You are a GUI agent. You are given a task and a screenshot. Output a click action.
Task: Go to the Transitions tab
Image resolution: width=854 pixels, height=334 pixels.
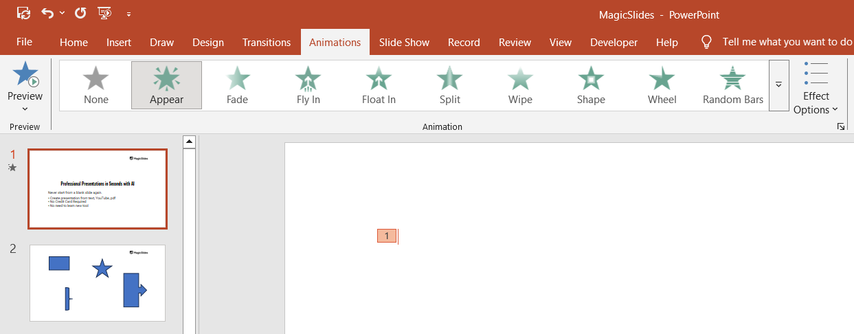(267, 42)
